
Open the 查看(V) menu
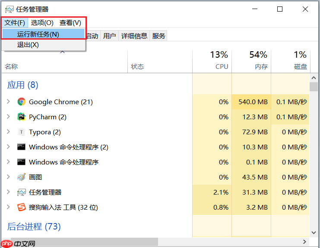click(70, 23)
